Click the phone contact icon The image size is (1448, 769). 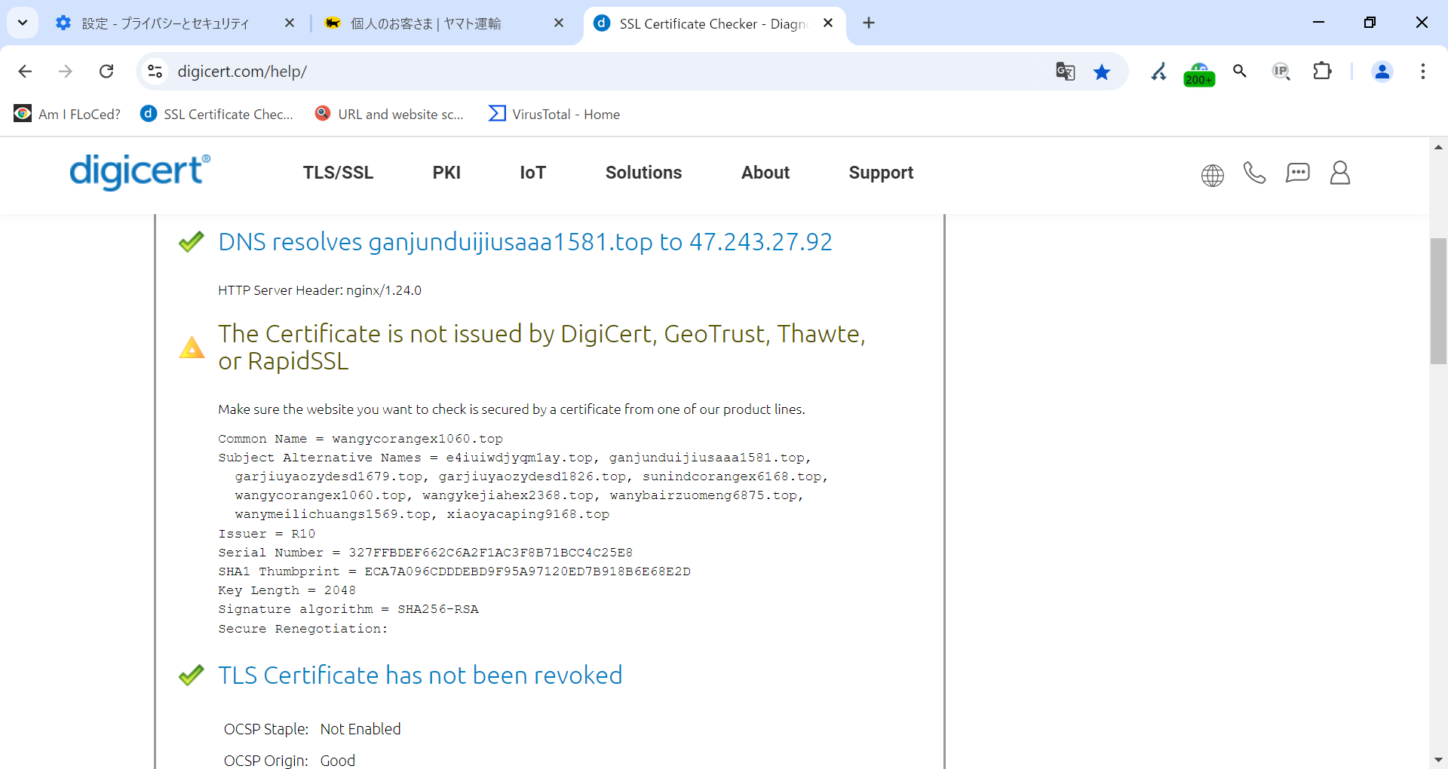pos(1254,173)
